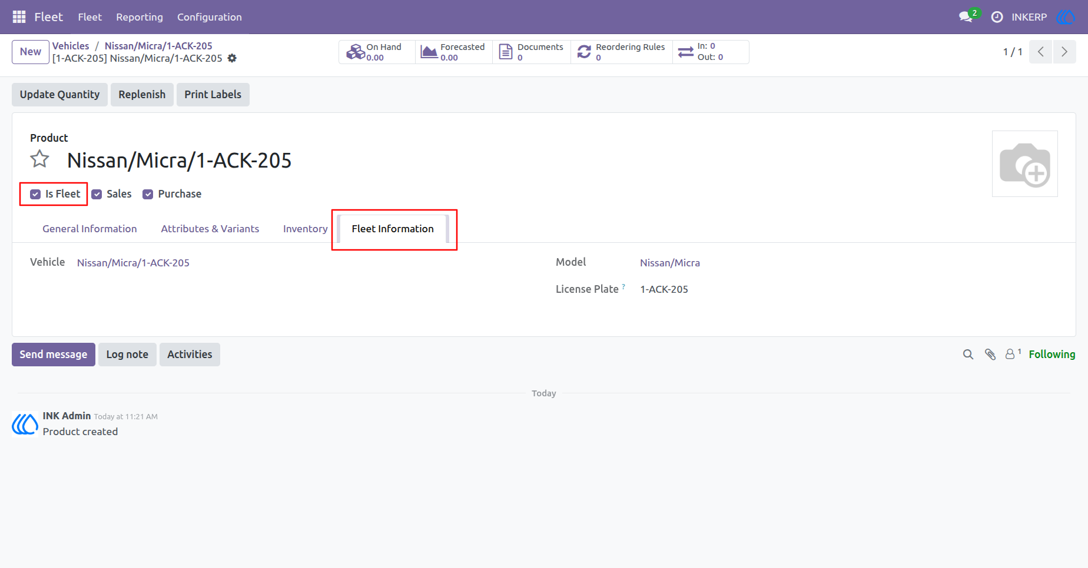Open On Hand stock stat button
This screenshot has height=568, width=1088.
[377, 52]
